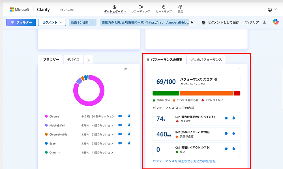
Task: Click the Chrome pink legend dot
Action: point(46,116)
